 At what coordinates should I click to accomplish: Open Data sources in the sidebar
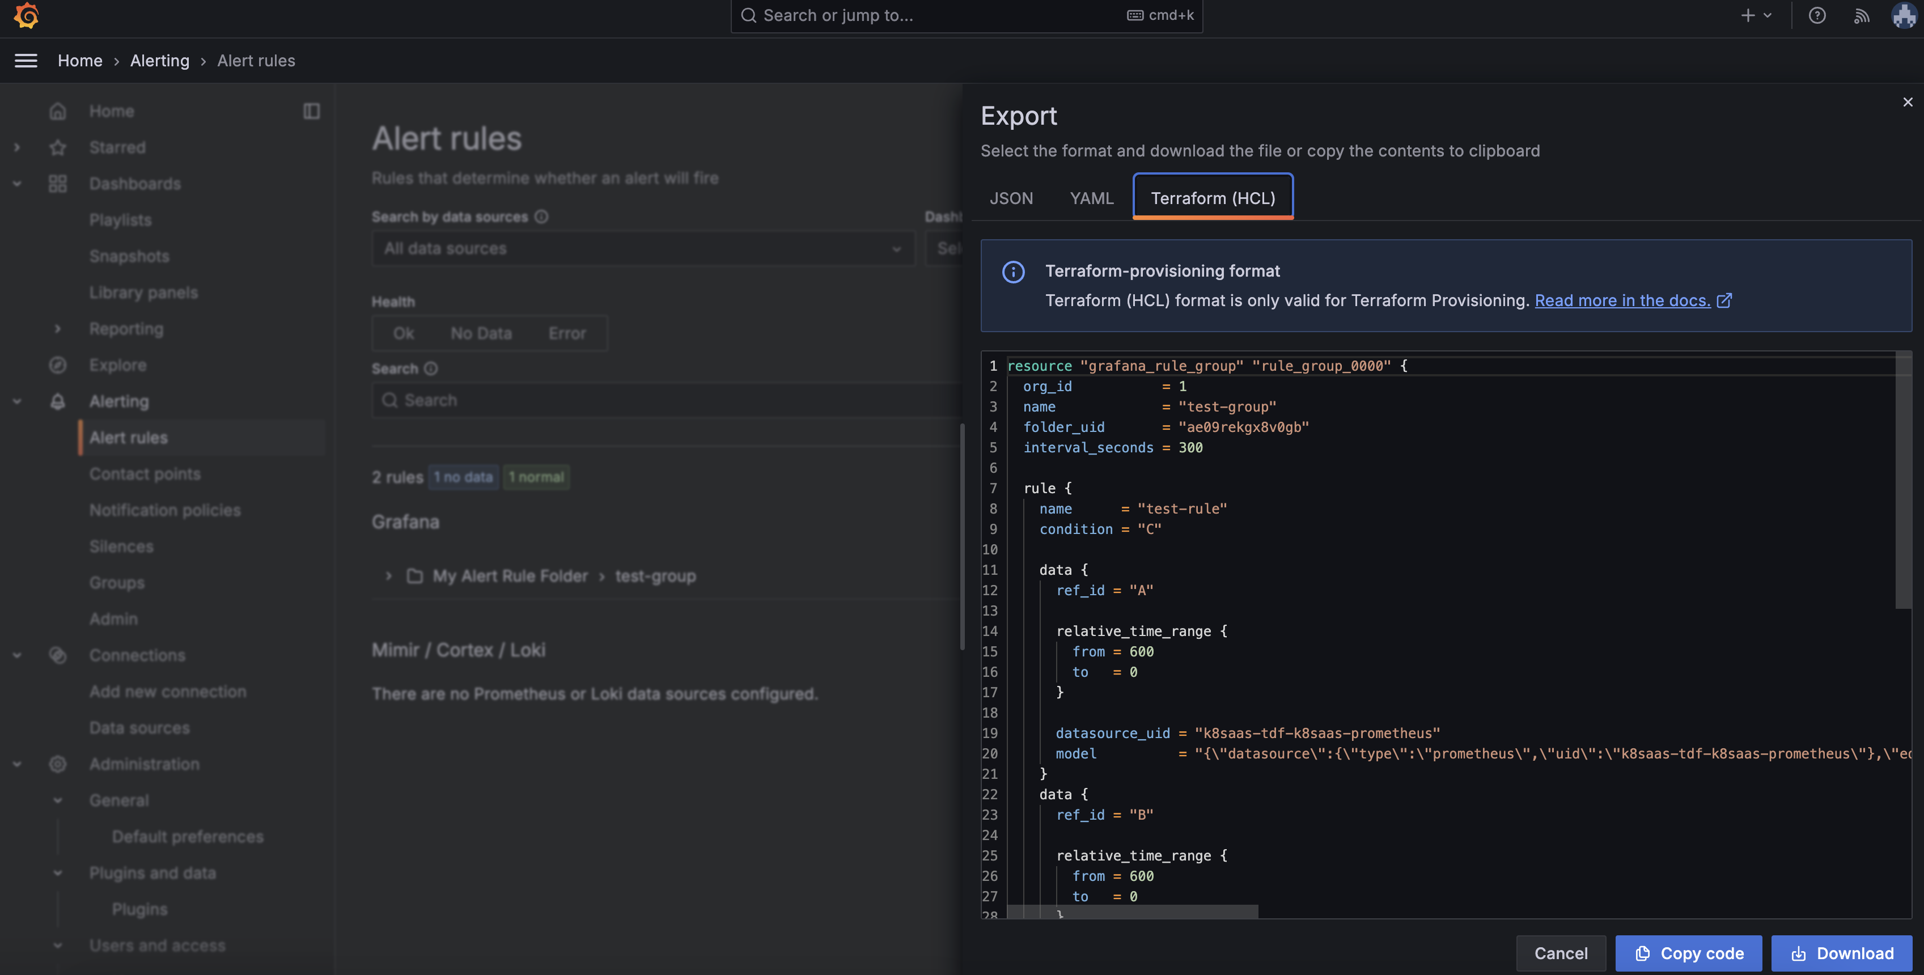pyautogui.click(x=139, y=728)
